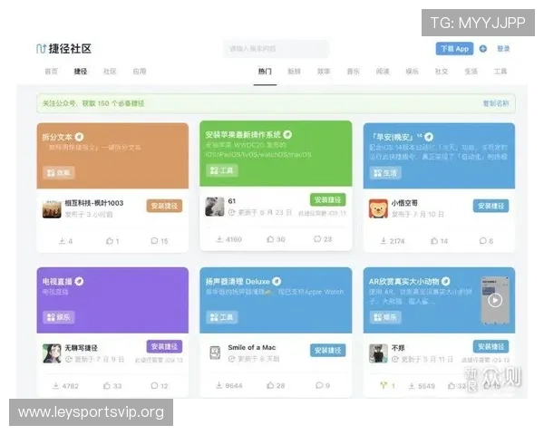Select the 音乐 category tab
This screenshot has width=544, height=435.
[x=354, y=72]
